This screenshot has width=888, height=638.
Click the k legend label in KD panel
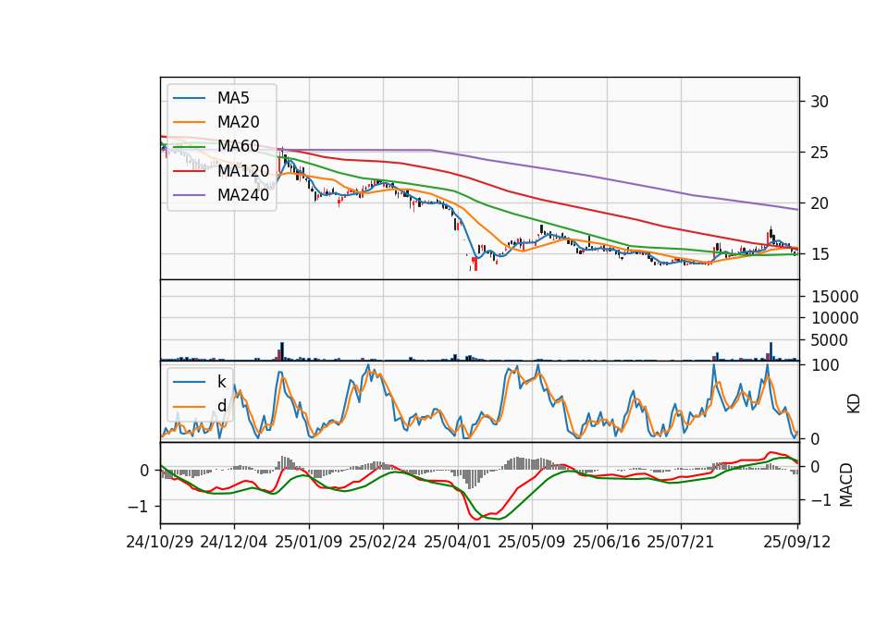click(221, 382)
